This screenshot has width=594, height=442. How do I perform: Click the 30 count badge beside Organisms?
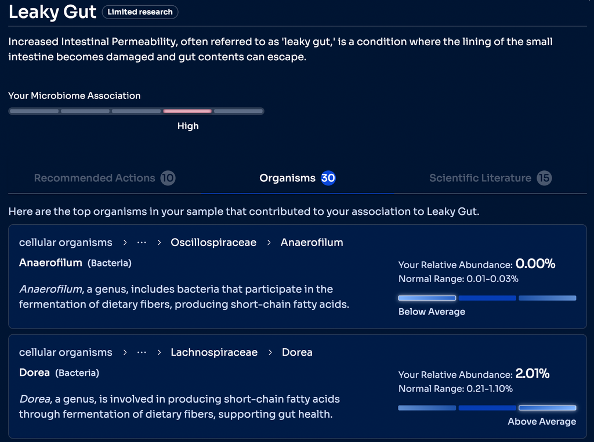pos(328,178)
